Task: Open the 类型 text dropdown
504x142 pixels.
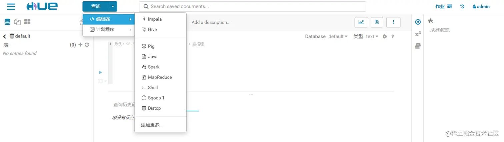Action: click(372, 37)
